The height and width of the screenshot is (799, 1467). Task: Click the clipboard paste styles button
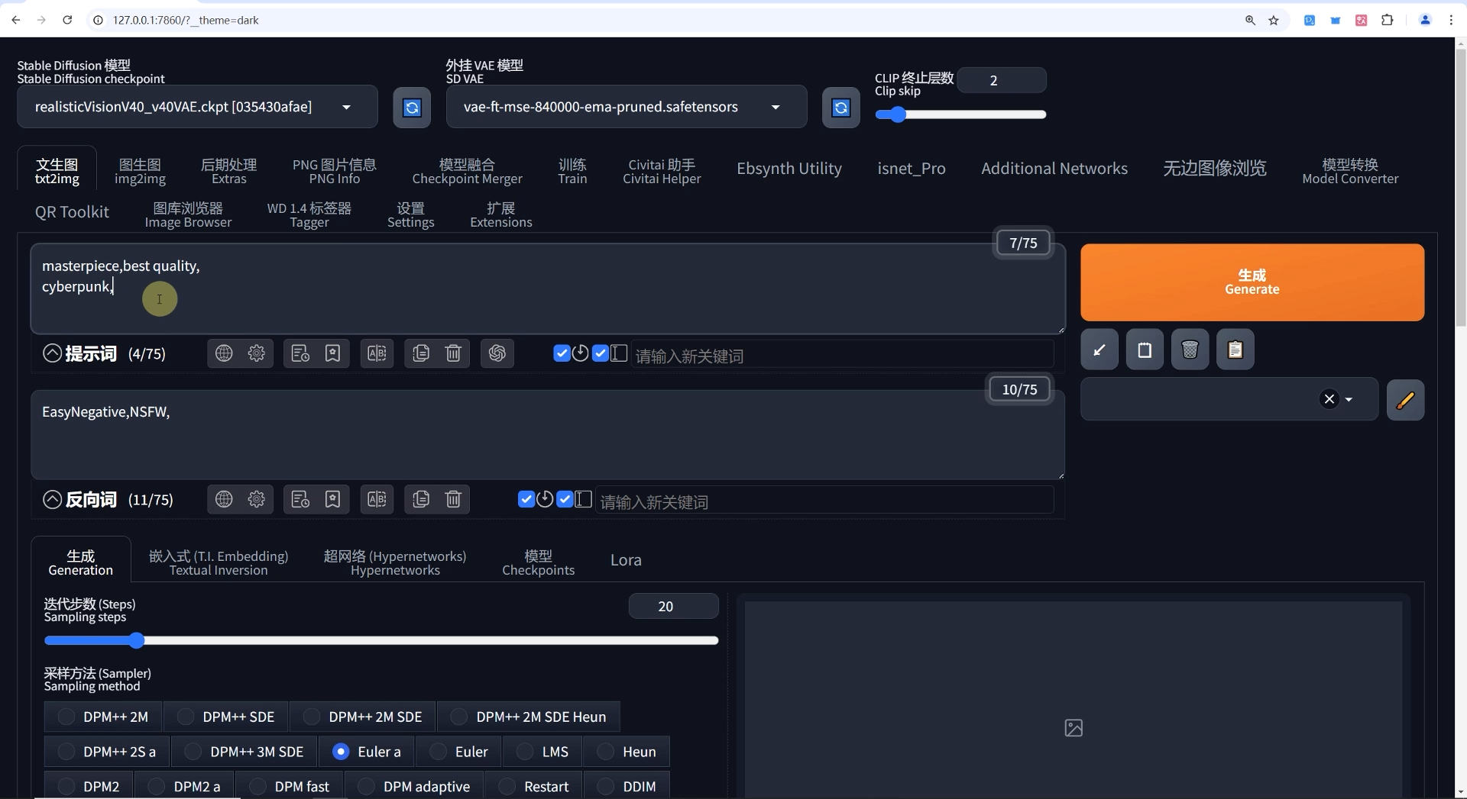tap(1235, 350)
